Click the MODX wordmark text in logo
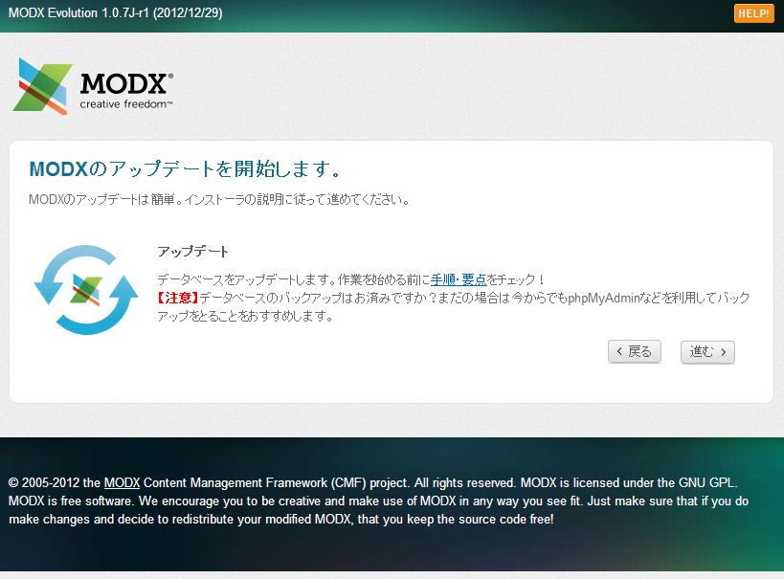The height and width of the screenshot is (579, 784). [x=126, y=83]
